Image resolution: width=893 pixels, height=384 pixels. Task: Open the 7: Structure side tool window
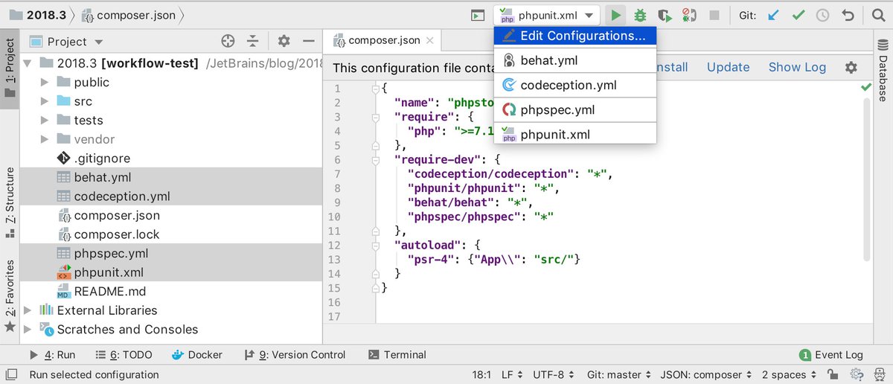tap(10, 202)
